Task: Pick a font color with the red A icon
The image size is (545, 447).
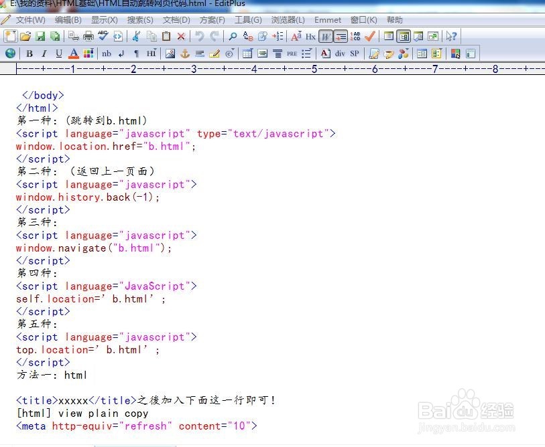Action: [x=73, y=54]
